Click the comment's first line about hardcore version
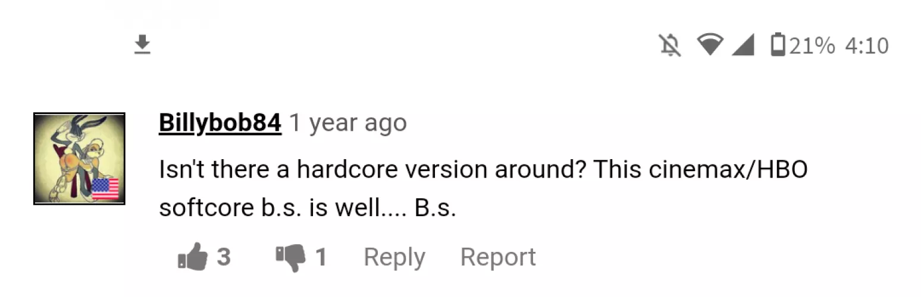The height and width of the screenshot is (297, 921). 483,170
